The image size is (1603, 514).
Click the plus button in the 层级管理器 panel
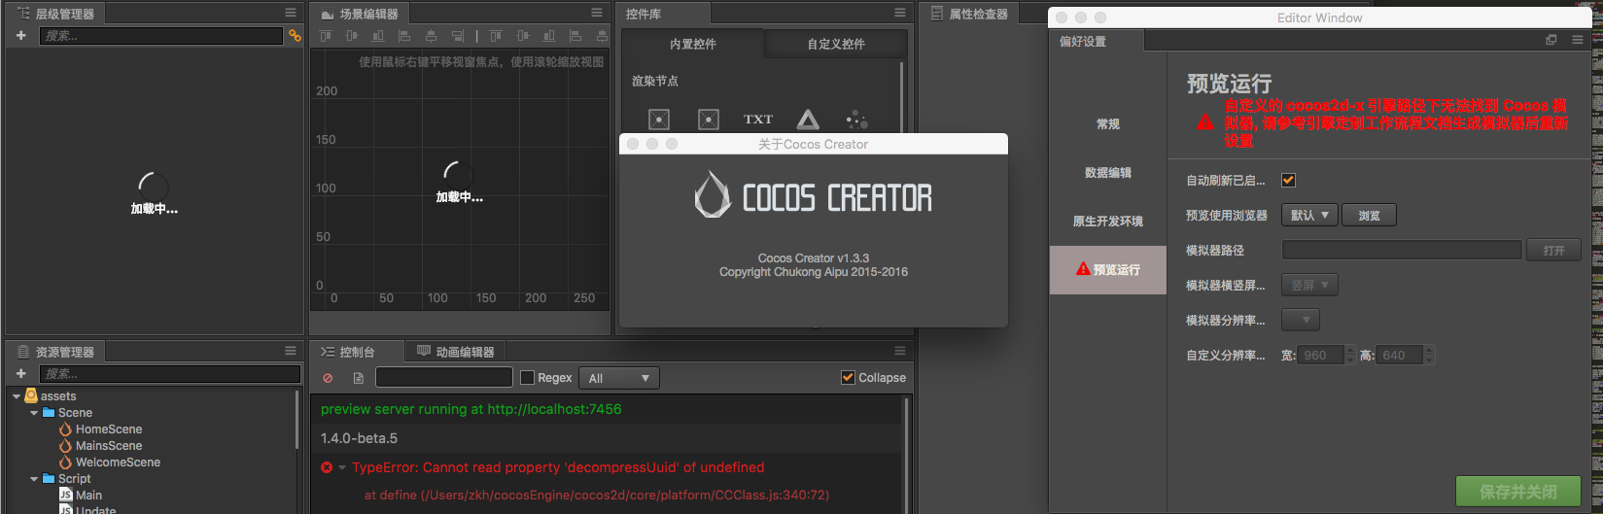(x=21, y=35)
